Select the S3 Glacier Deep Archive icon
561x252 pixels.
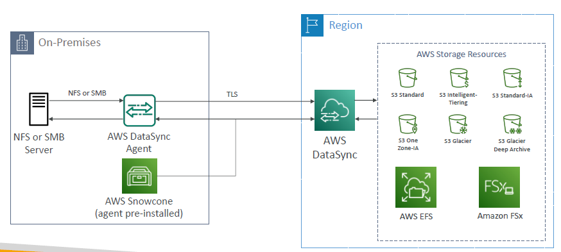(512, 124)
